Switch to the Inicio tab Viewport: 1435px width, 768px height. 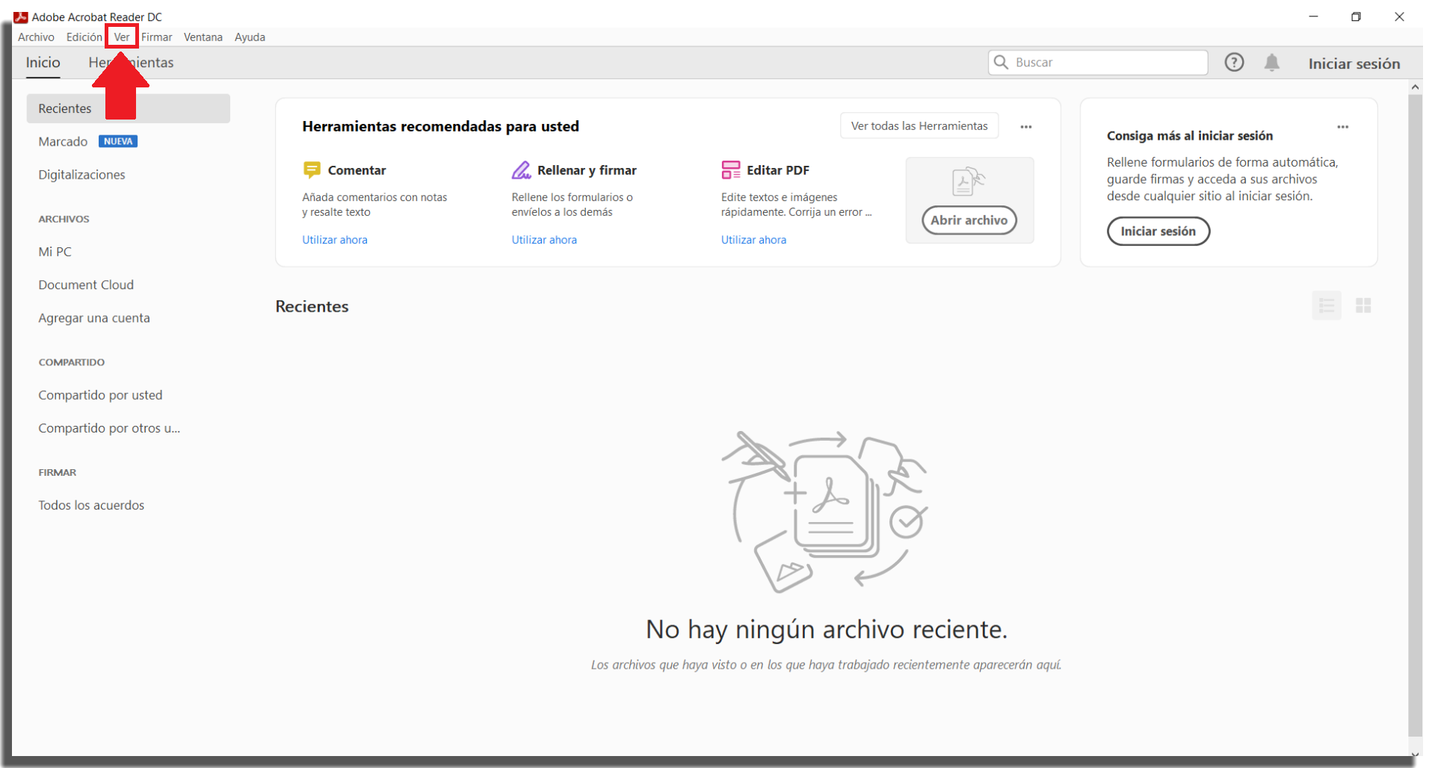(43, 63)
